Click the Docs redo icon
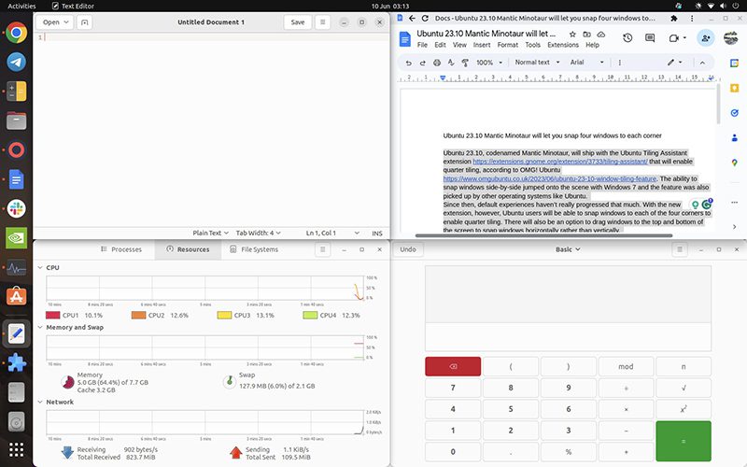 pos(423,63)
